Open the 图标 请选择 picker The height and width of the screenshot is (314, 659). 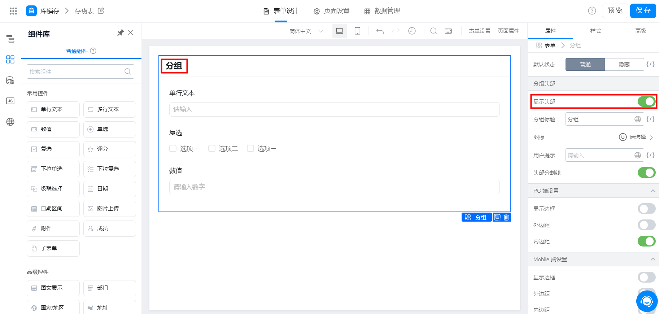coord(636,137)
